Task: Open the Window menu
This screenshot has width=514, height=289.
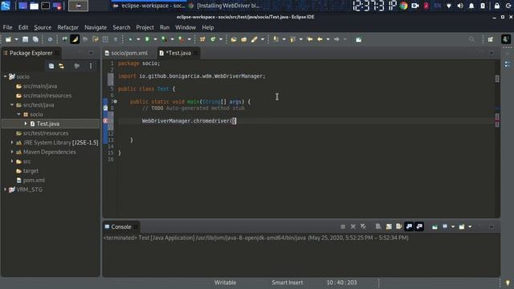Action: tap(186, 27)
